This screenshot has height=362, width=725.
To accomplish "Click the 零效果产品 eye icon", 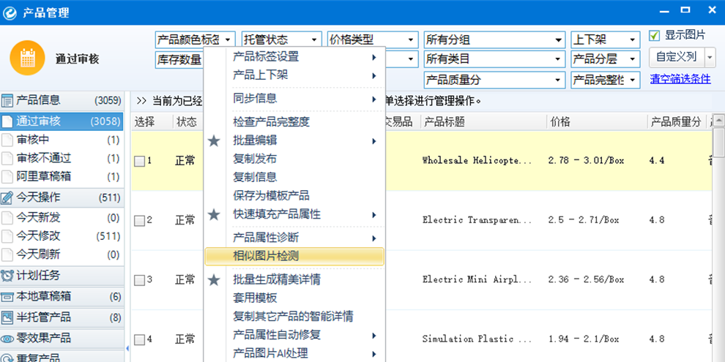I will (7, 339).
